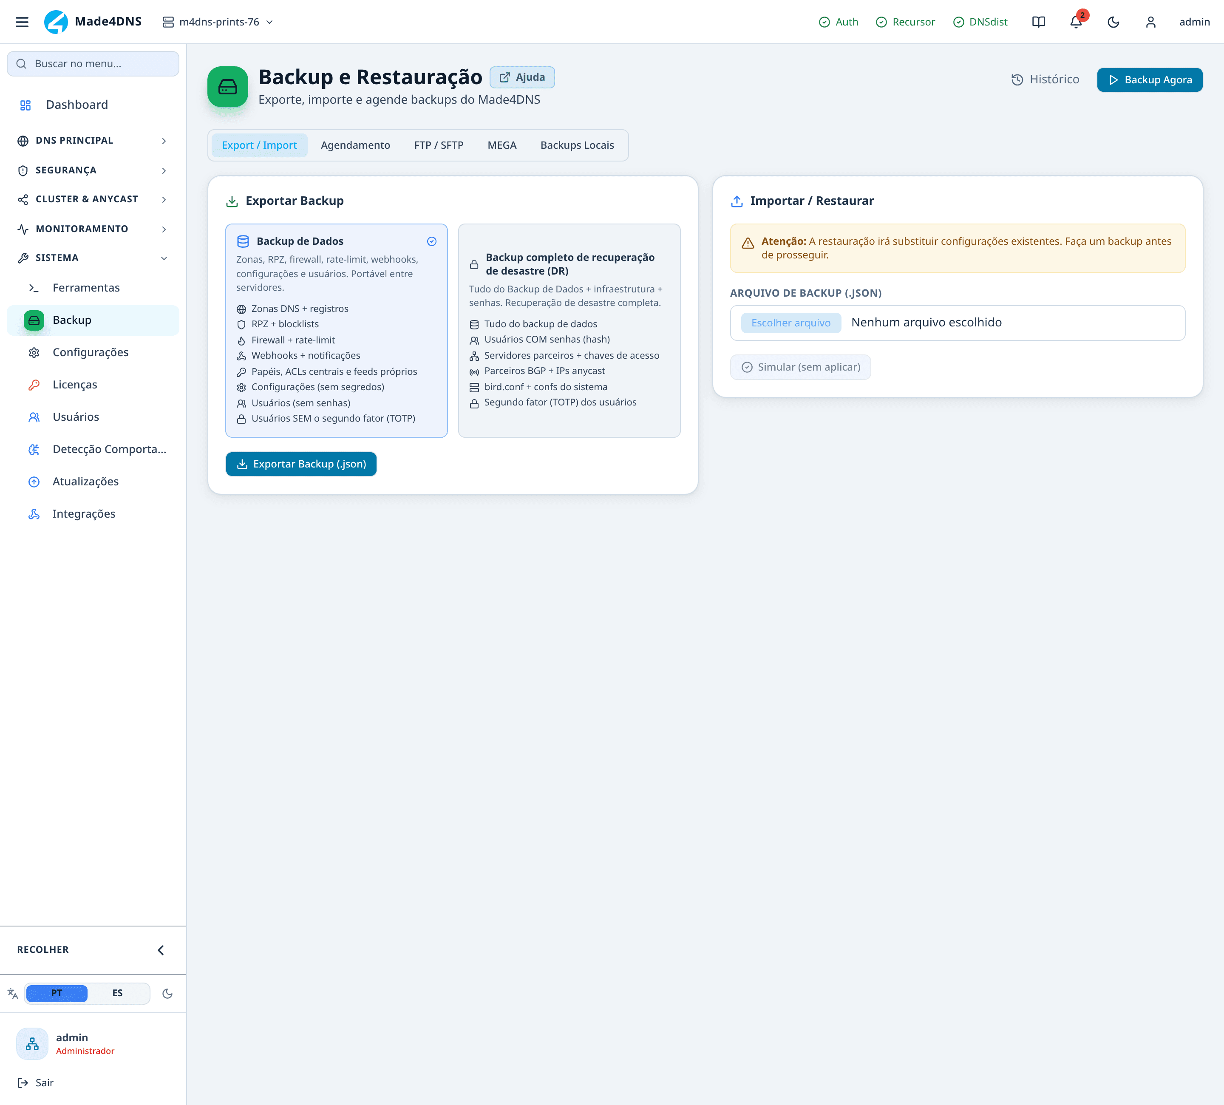Collapse sidebar with Recolher chevron
The width and height of the screenshot is (1224, 1105).
pos(161,950)
